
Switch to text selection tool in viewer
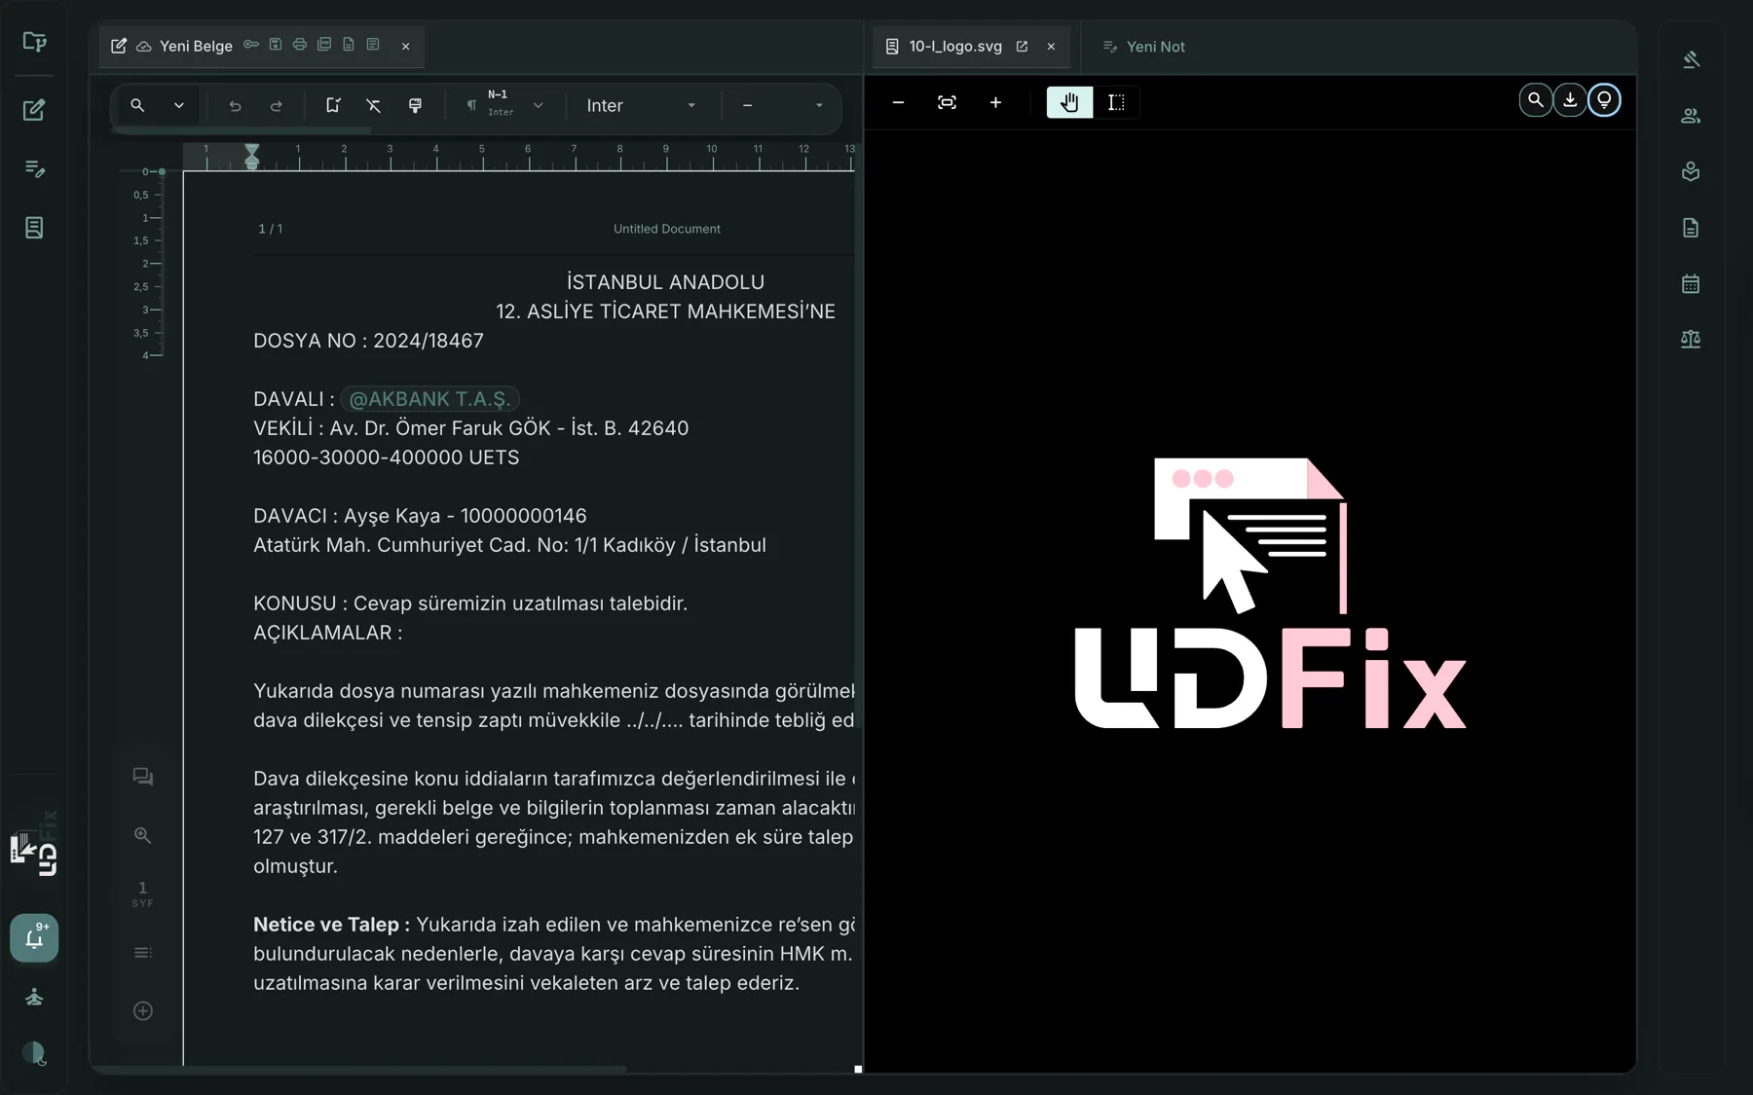(1116, 102)
